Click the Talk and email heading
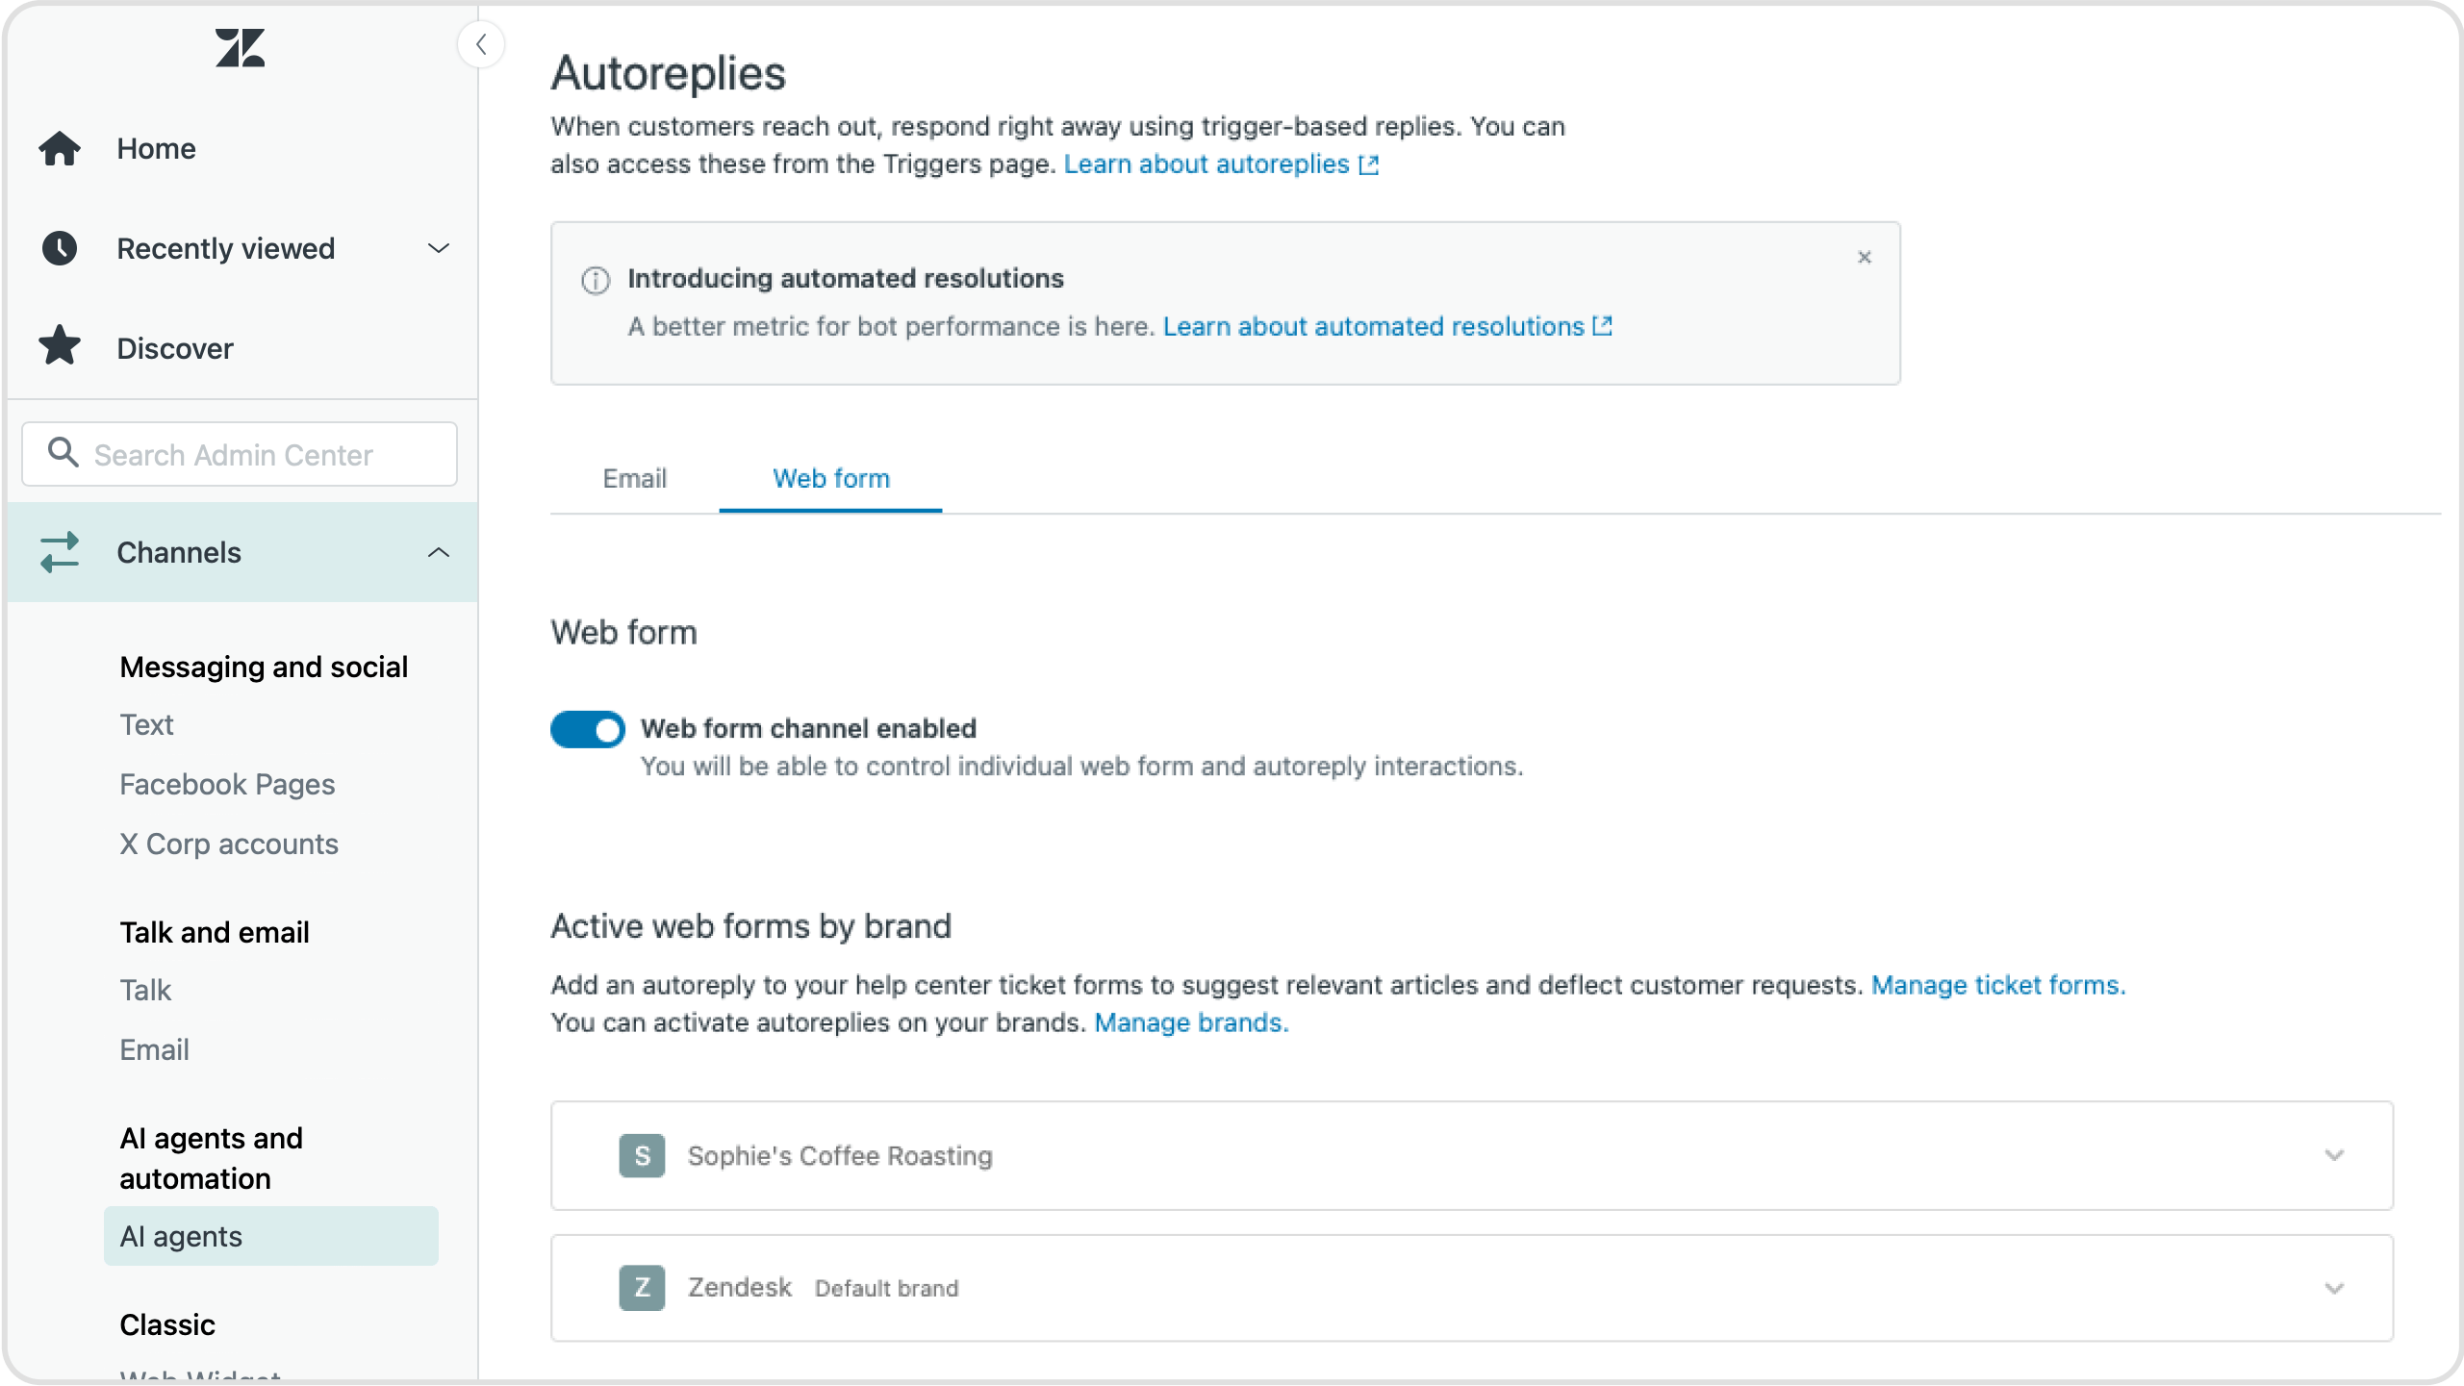Image resolution: width=2464 pixels, height=1386 pixels. tap(215, 933)
